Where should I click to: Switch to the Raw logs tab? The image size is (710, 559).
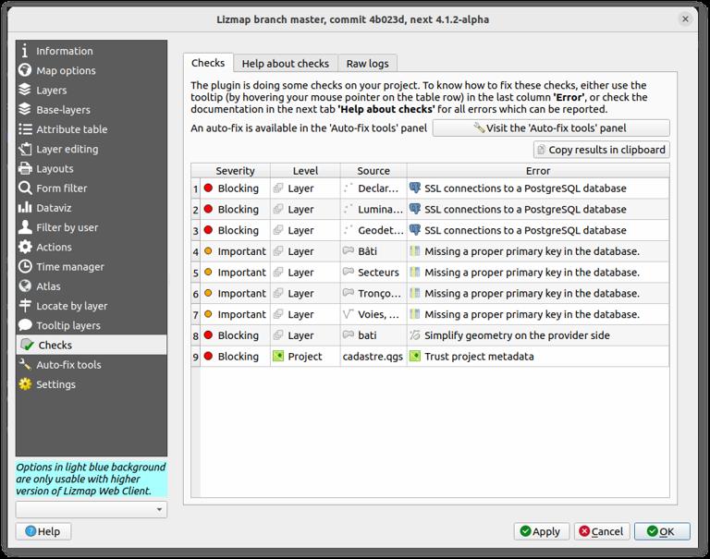[x=368, y=63]
